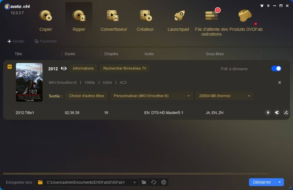The height and width of the screenshot is (190, 293).
Task: Click Choisir d'autres titres
Action: coord(87,96)
